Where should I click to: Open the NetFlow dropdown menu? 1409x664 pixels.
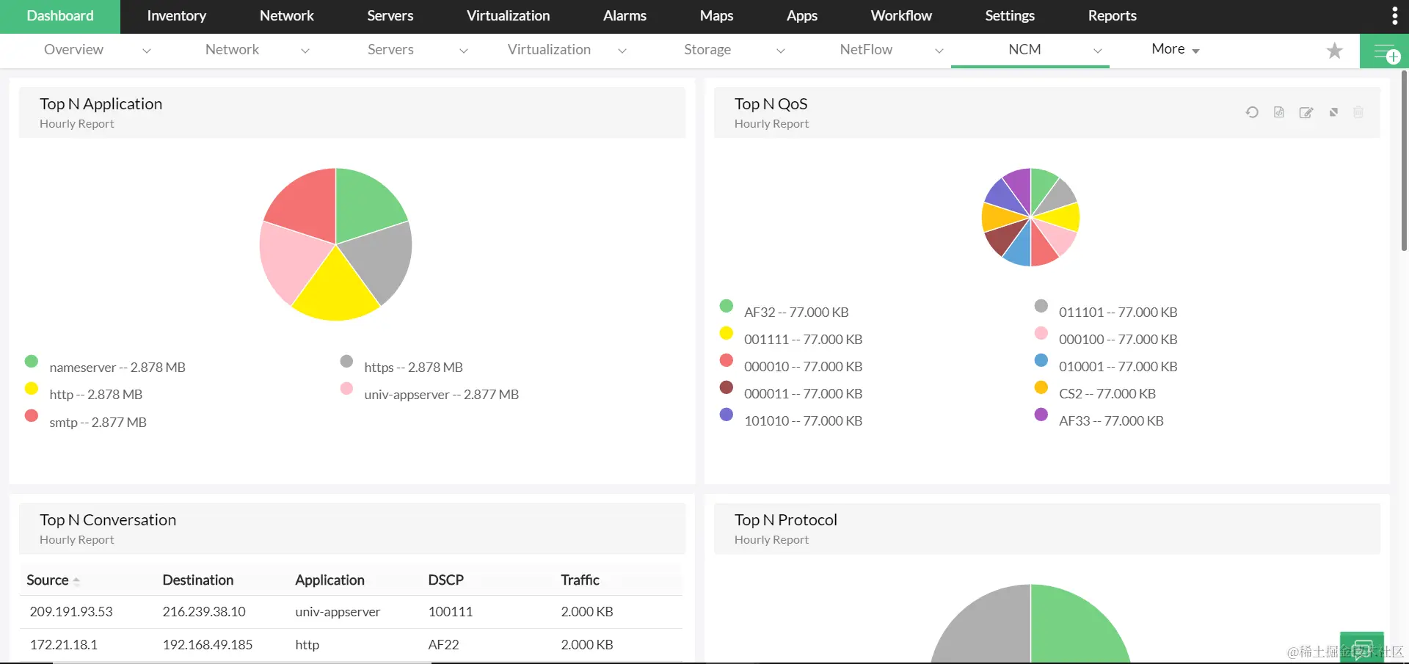click(x=939, y=51)
